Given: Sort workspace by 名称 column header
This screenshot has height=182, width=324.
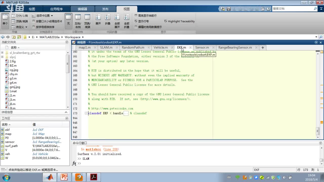Looking at the screenshot, I should click(16, 124).
